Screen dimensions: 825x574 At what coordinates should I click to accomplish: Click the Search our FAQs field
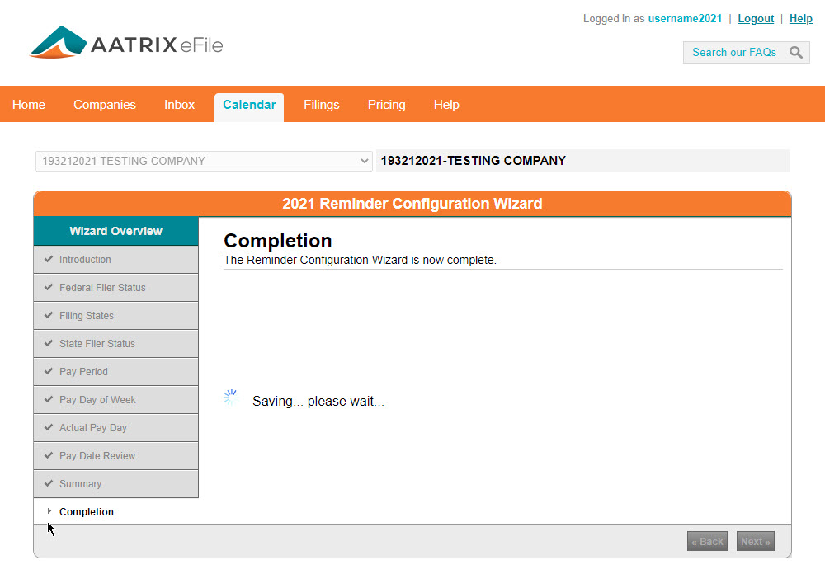(x=734, y=53)
